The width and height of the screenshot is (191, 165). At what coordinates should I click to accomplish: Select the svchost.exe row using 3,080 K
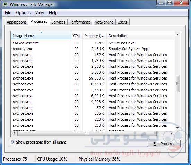[93, 72]
